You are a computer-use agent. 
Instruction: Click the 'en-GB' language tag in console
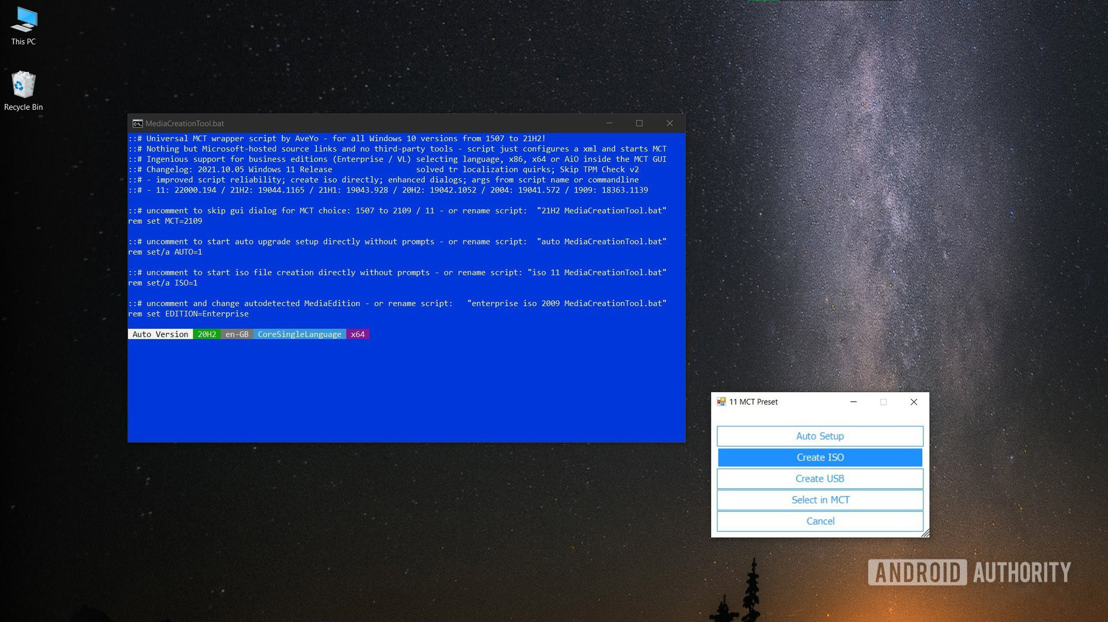(x=237, y=334)
